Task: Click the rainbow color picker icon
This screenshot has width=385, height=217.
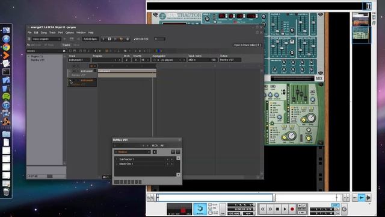Action: tap(158, 51)
